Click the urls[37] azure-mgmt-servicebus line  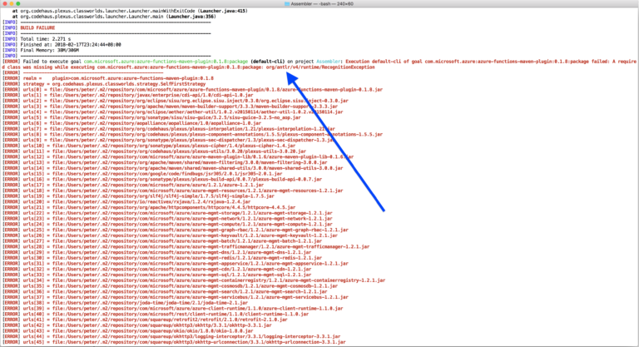pos(176,297)
